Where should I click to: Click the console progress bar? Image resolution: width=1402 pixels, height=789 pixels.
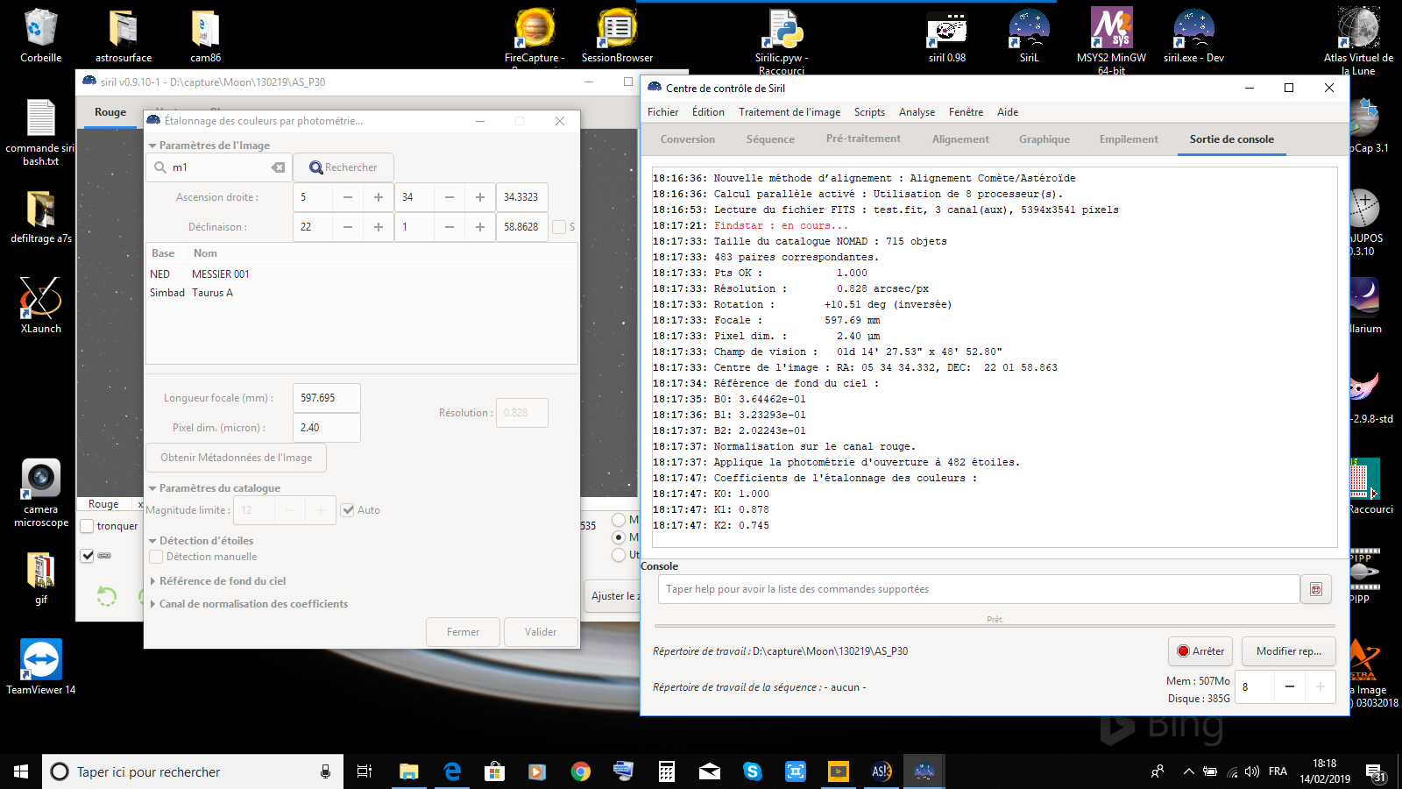pos(995,625)
